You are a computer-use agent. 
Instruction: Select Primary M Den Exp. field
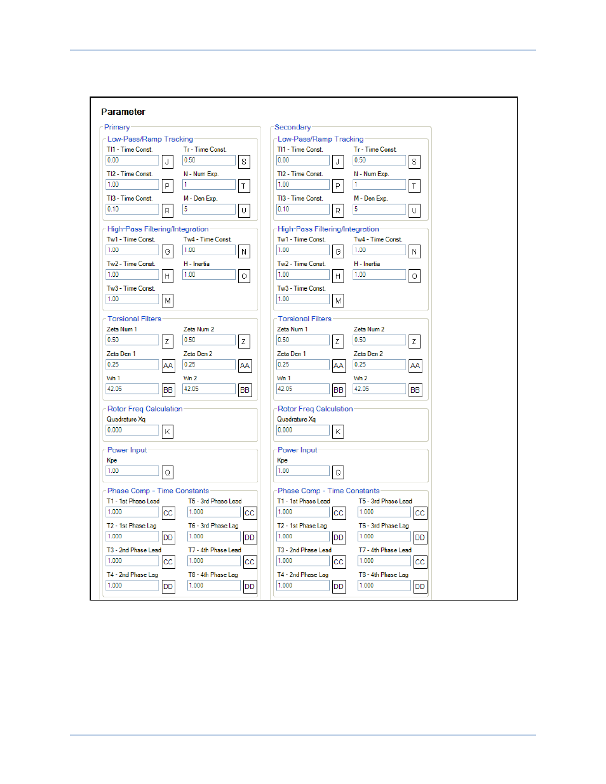coord(209,209)
